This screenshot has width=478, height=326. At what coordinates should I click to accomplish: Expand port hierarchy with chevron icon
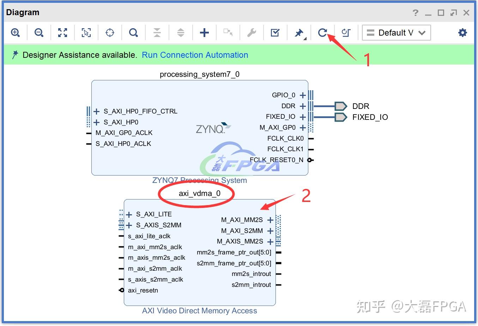(x=181, y=32)
